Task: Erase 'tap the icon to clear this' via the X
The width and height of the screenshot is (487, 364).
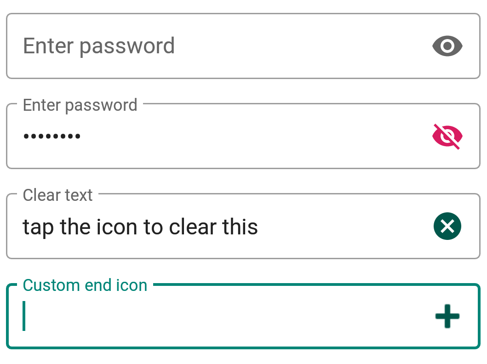Action: pos(447,226)
